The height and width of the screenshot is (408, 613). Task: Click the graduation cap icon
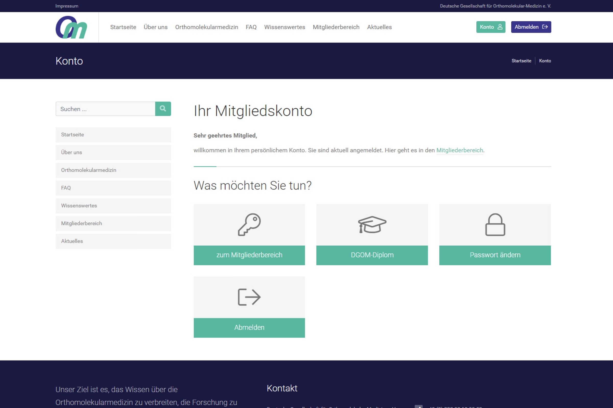pos(372,225)
